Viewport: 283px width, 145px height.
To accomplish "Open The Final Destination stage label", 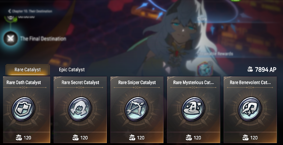I will pos(43,39).
